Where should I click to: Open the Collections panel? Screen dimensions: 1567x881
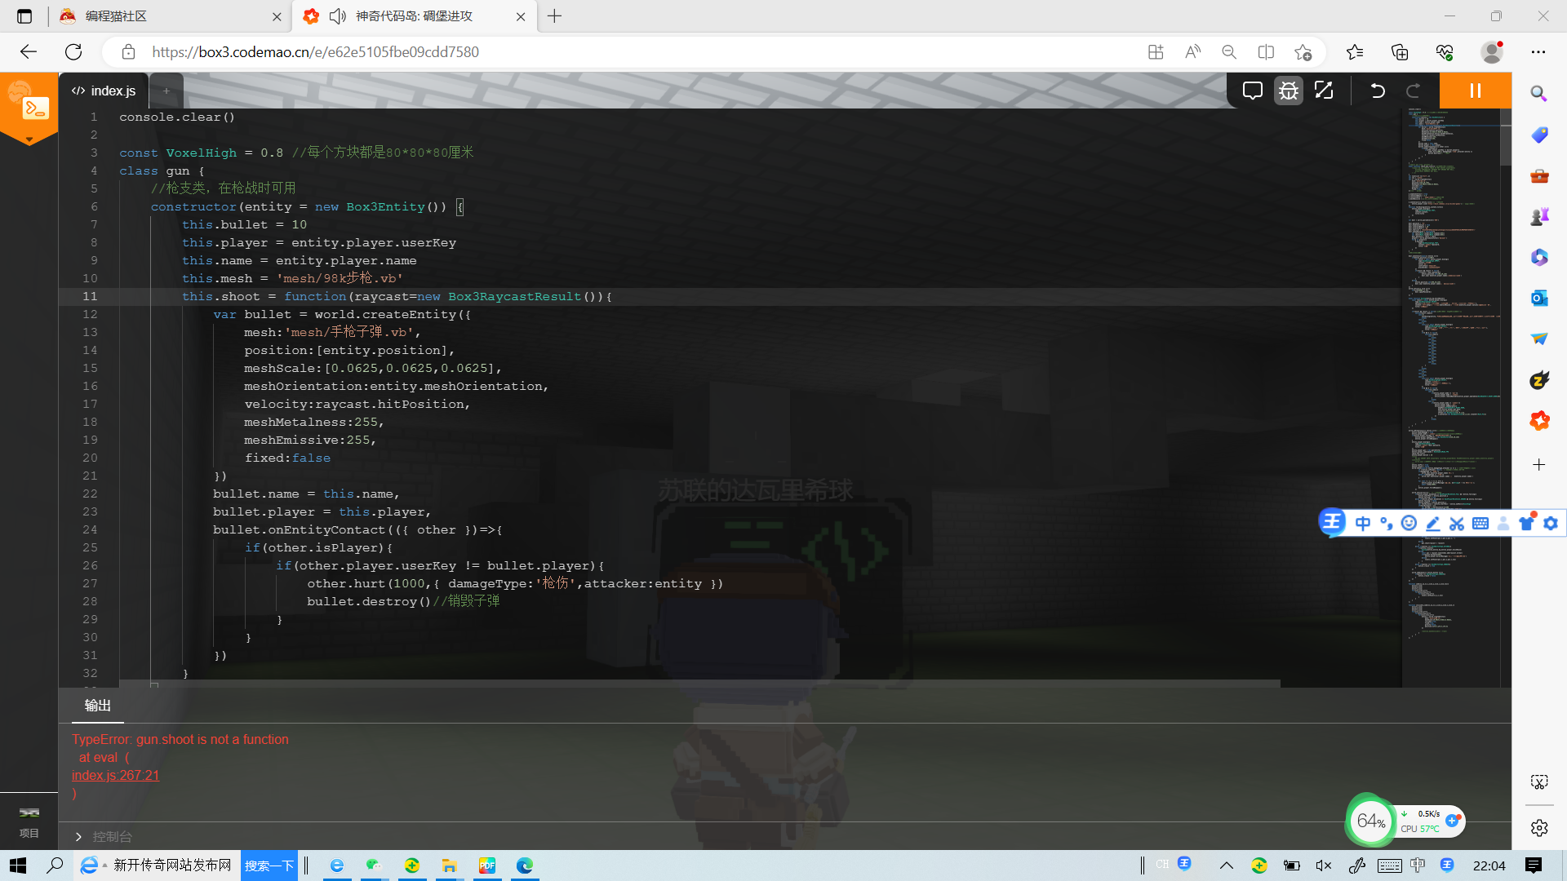click(1400, 52)
